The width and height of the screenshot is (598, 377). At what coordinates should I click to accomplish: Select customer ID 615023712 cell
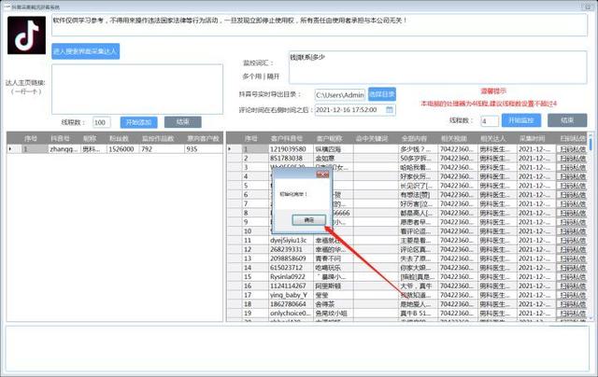click(292, 268)
